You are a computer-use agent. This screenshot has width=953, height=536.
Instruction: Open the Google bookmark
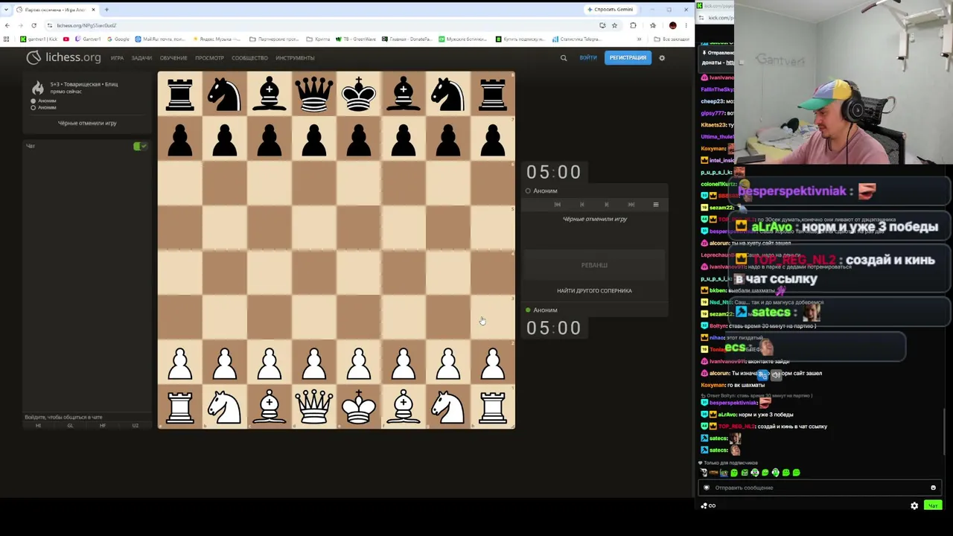click(118, 39)
